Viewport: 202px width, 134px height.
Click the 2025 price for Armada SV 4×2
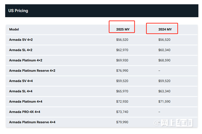click(122, 40)
